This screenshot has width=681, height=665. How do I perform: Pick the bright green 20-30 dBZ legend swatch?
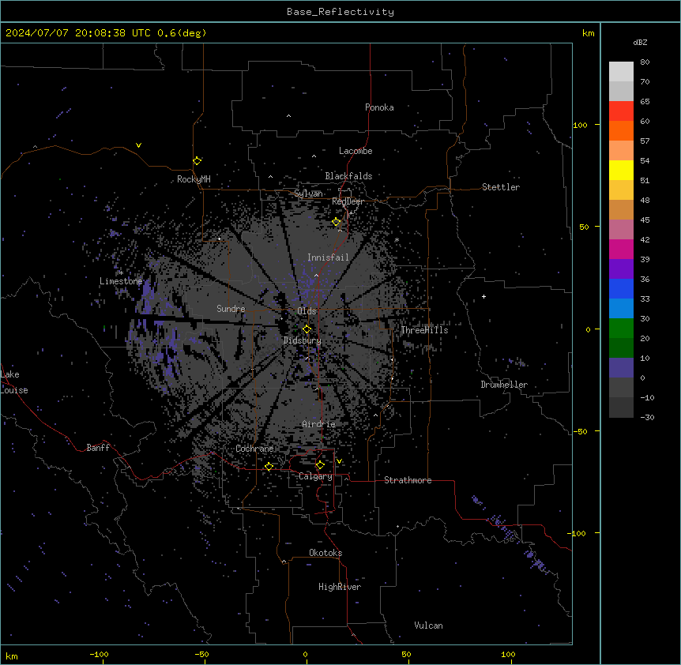pos(621,329)
